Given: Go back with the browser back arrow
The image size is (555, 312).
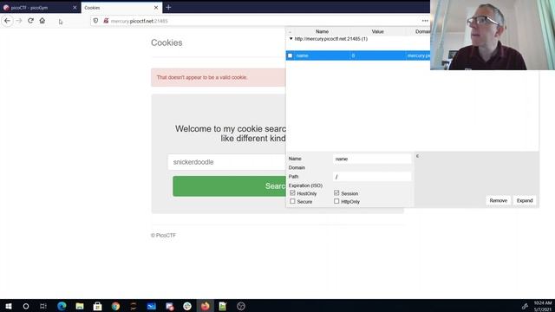Looking at the screenshot, I should tap(7, 21).
